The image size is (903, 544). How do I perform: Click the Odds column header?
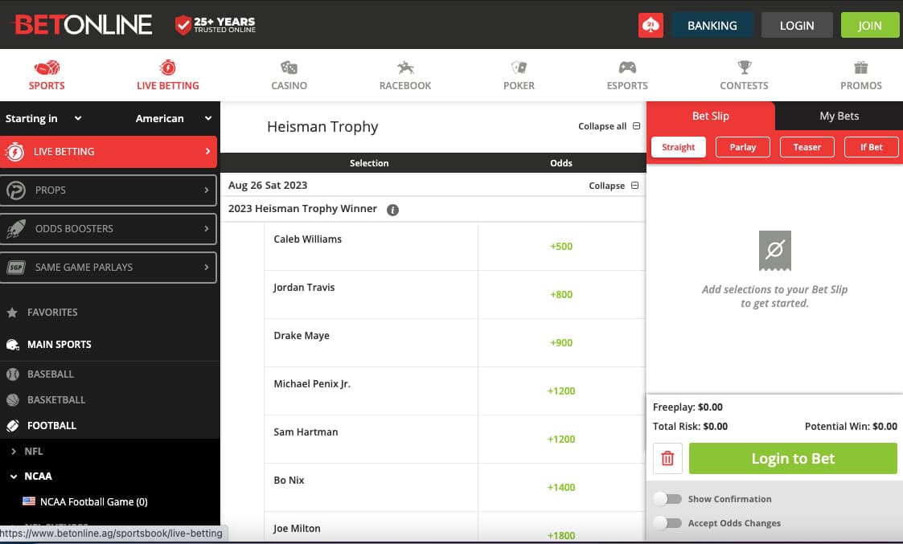[x=561, y=163]
